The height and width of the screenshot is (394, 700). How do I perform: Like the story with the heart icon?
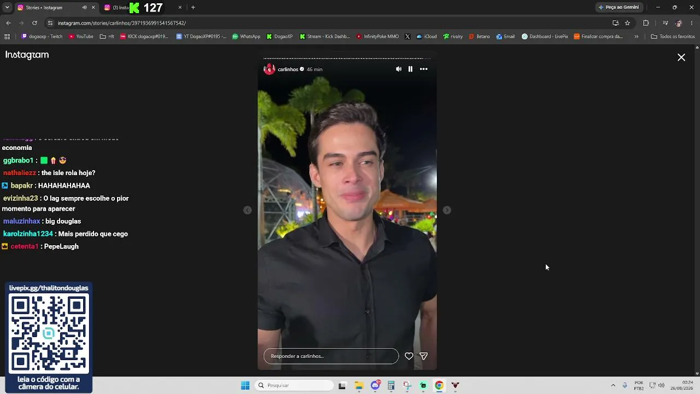click(409, 356)
